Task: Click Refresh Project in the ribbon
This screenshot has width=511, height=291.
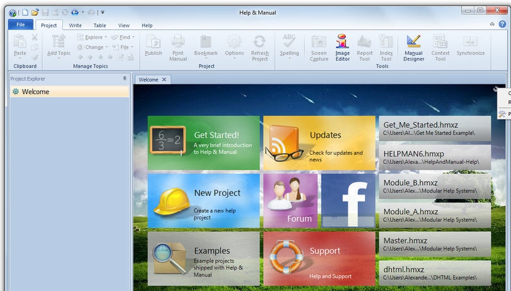Action: 260,48
